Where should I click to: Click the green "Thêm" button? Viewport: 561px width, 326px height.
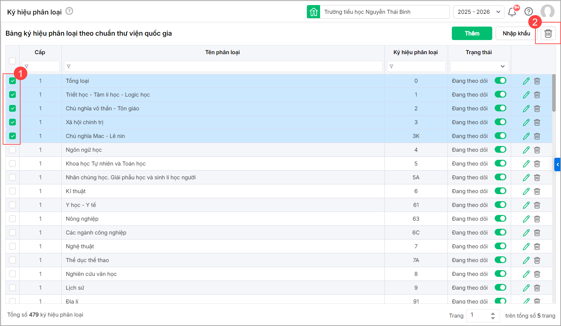(x=472, y=33)
